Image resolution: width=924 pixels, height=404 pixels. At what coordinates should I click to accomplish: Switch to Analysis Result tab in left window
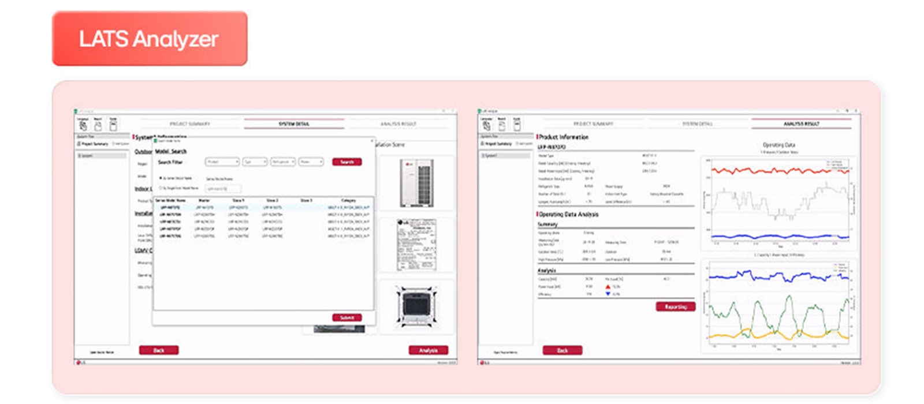pos(398,124)
